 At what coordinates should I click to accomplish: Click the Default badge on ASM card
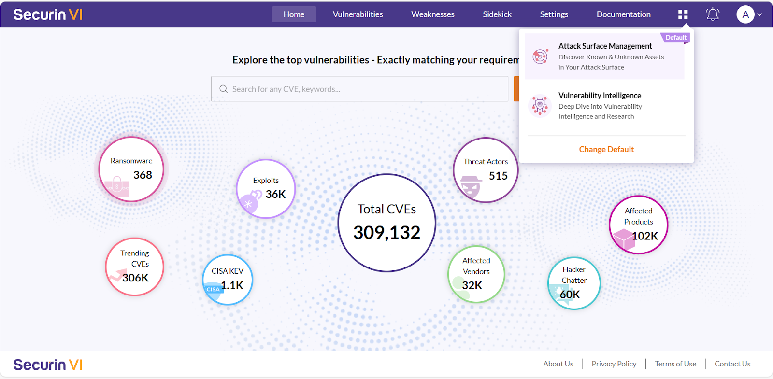point(675,38)
